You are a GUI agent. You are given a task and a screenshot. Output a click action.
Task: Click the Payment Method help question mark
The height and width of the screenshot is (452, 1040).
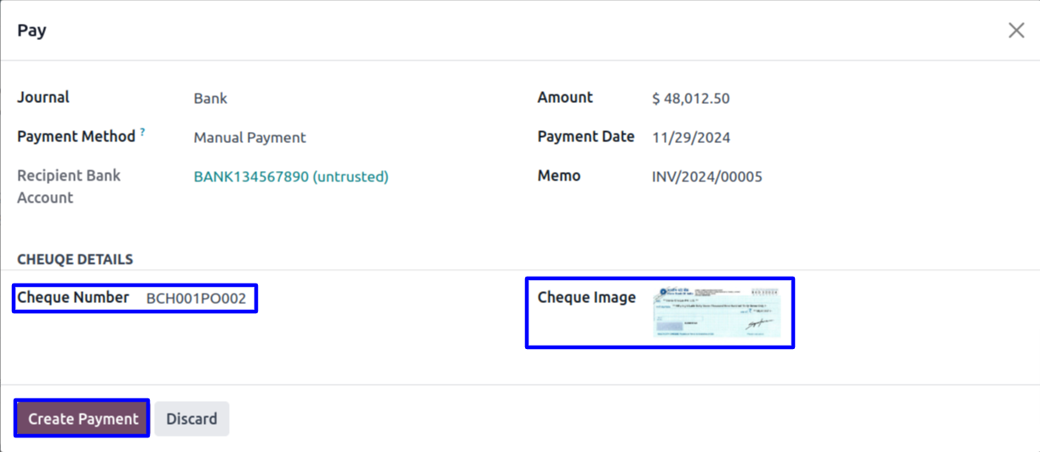(143, 132)
